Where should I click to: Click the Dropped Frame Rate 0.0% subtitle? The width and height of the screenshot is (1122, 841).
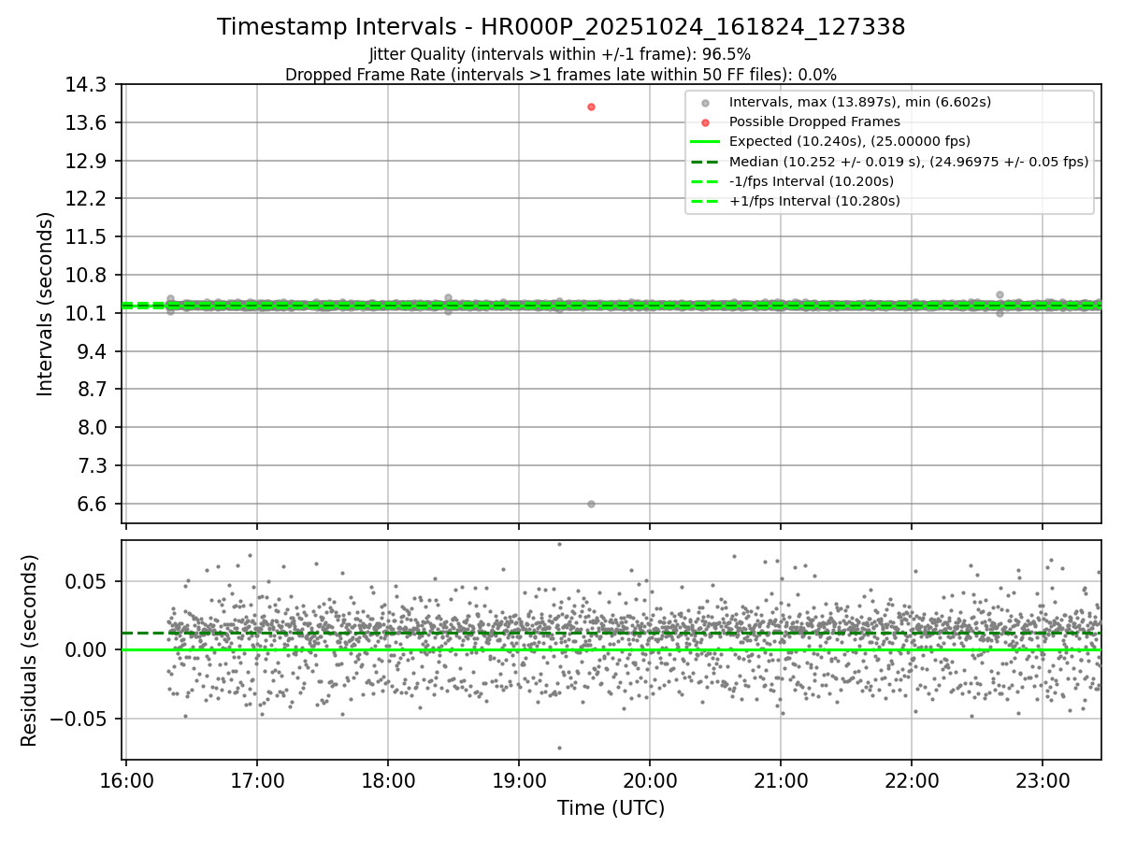pyautogui.click(x=561, y=74)
